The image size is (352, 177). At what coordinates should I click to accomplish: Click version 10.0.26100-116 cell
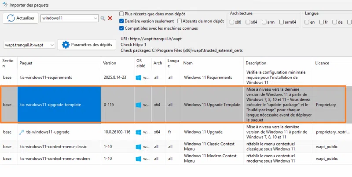117,132
